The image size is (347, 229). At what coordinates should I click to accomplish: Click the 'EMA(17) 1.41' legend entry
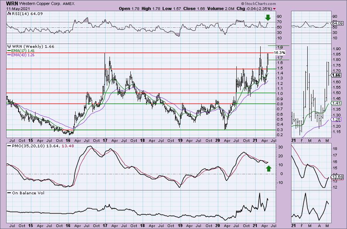pyautogui.click(x=23, y=51)
